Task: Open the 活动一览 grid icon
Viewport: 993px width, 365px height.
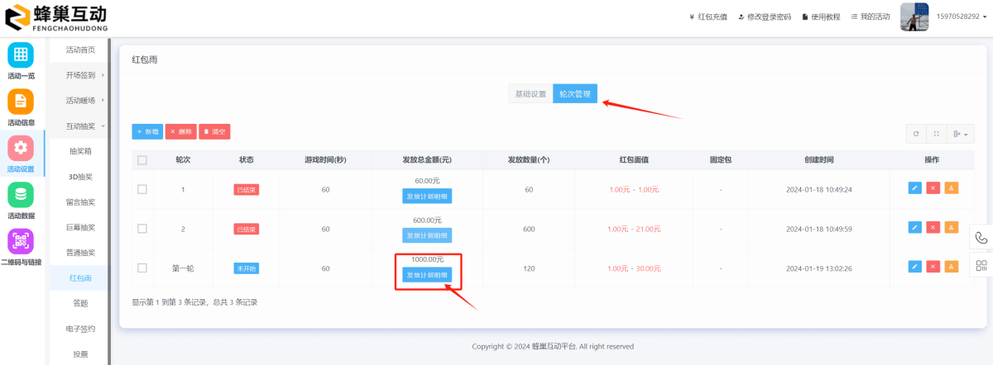Action: (x=21, y=55)
